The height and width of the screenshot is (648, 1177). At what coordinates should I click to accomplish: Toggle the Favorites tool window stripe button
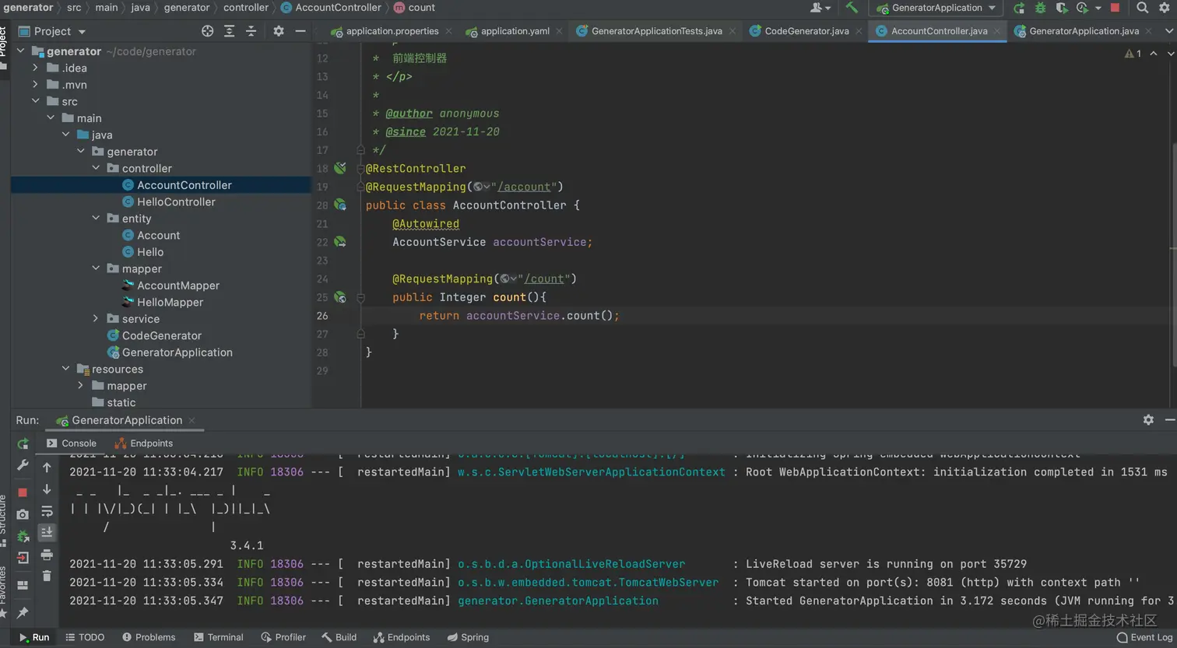tap(4, 594)
